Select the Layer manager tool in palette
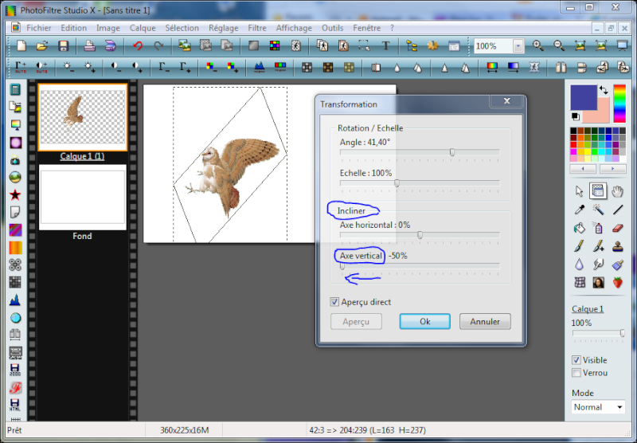 [598, 191]
